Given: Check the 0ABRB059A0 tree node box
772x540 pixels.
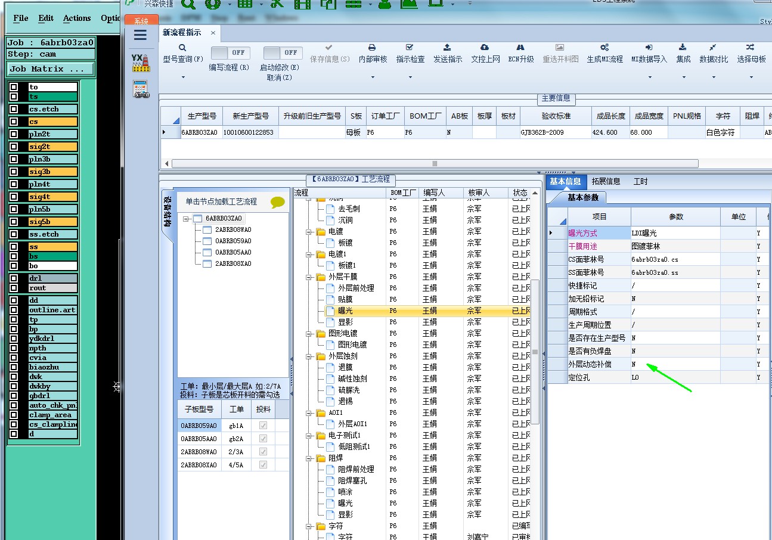Looking at the screenshot, I should click(x=207, y=241).
